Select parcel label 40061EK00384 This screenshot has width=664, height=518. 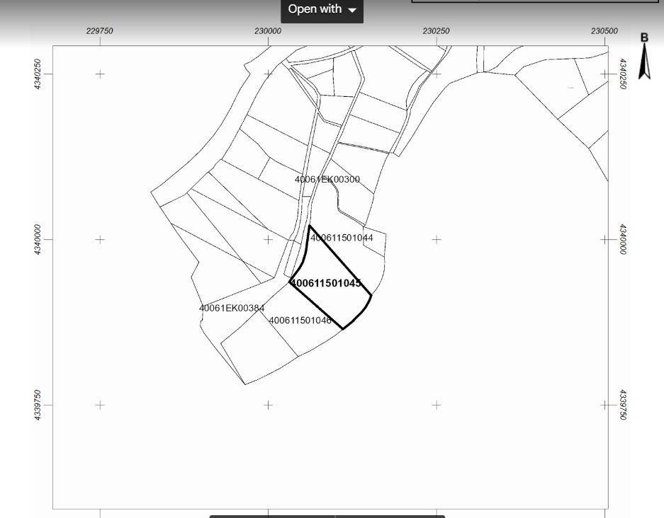[x=232, y=309]
